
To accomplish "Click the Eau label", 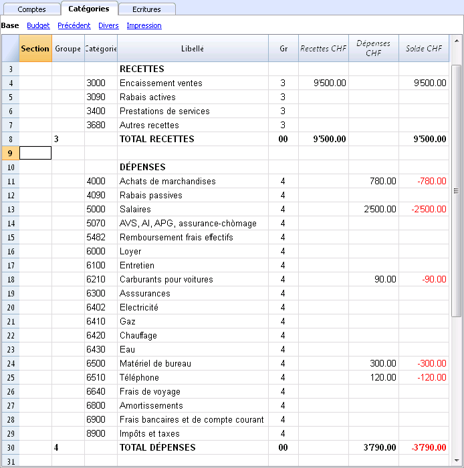I will [127, 350].
